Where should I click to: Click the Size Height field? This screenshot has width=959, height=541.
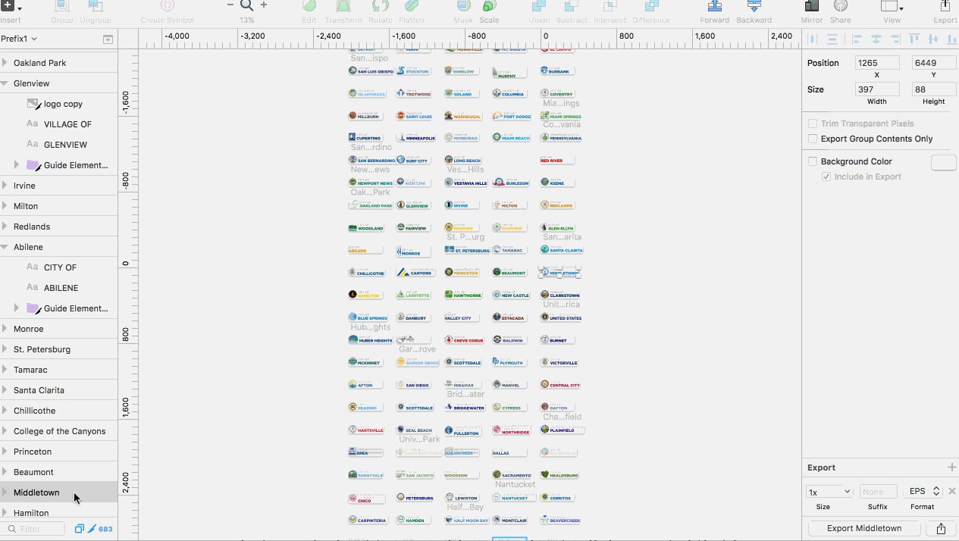point(933,89)
